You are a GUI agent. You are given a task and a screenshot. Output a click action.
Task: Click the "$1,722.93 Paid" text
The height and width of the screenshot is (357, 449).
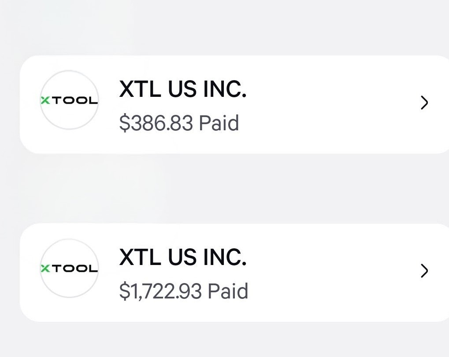(183, 291)
